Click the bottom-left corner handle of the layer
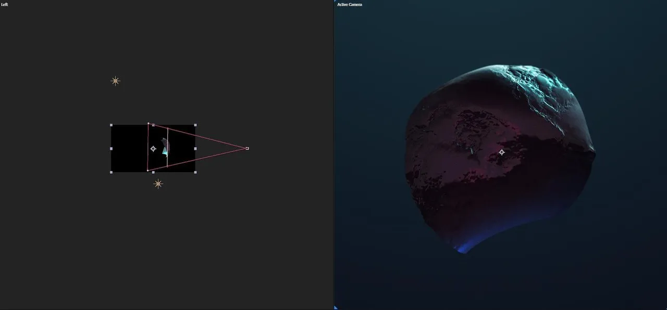The image size is (667, 310). pos(112,172)
